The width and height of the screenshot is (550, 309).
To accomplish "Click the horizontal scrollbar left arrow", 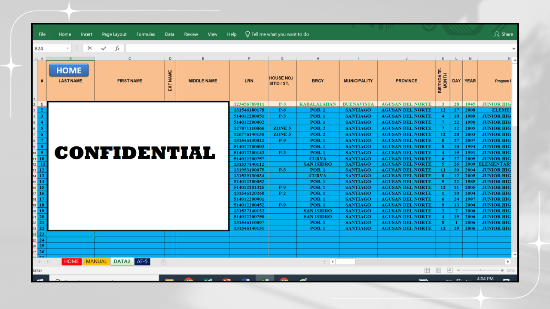I will click(333, 261).
